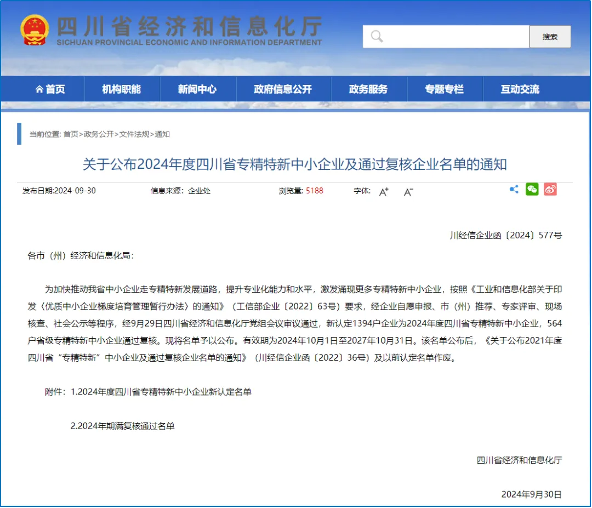Click the magnifier icon in search box
This screenshot has height=508, width=592.
(x=377, y=37)
